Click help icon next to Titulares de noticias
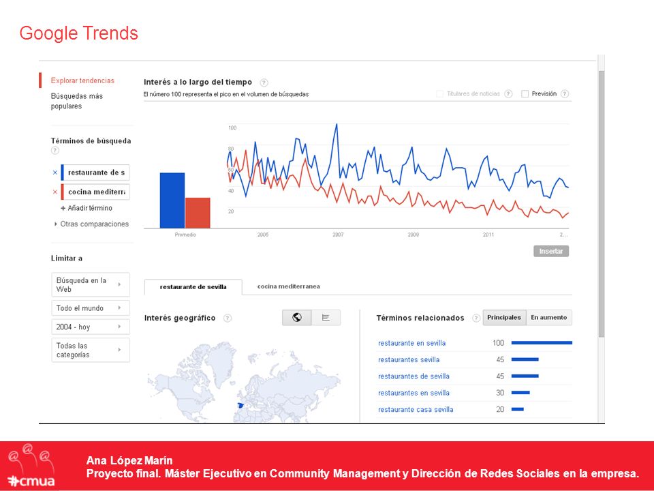Image resolution: width=654 pixels, height=491 pixels. click(508, 94)
